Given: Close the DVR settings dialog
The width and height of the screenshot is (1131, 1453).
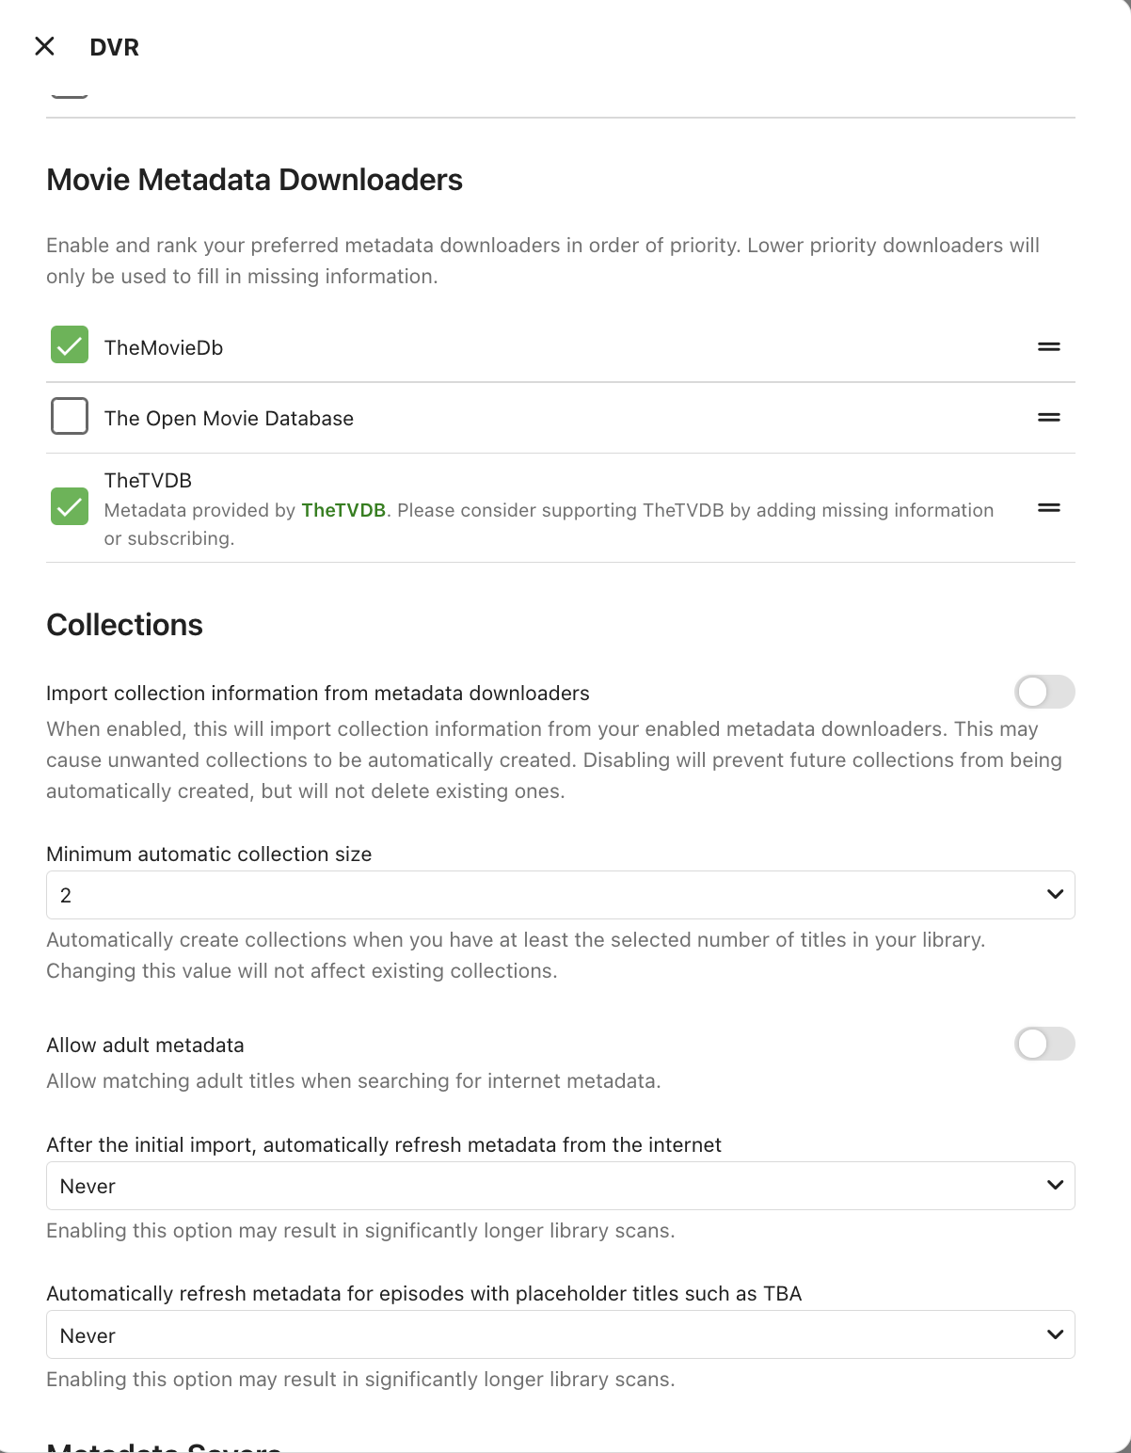Looking at the screenshot, I should coord(44,46).
